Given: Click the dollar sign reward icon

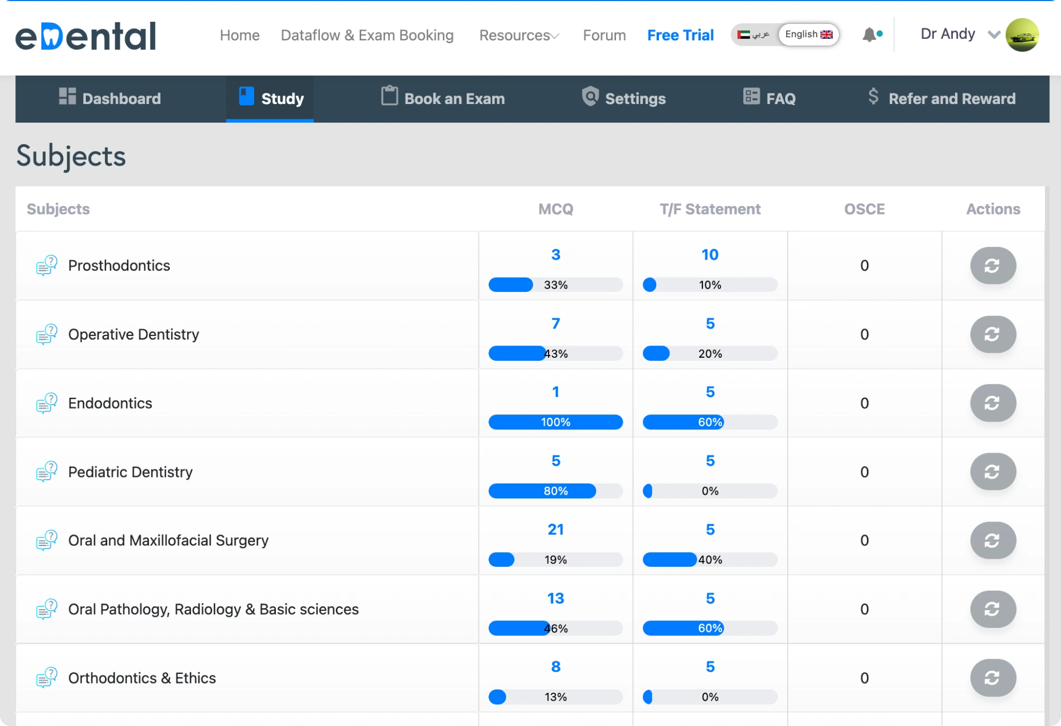Looking at the screenshot, I should [873, 96].
